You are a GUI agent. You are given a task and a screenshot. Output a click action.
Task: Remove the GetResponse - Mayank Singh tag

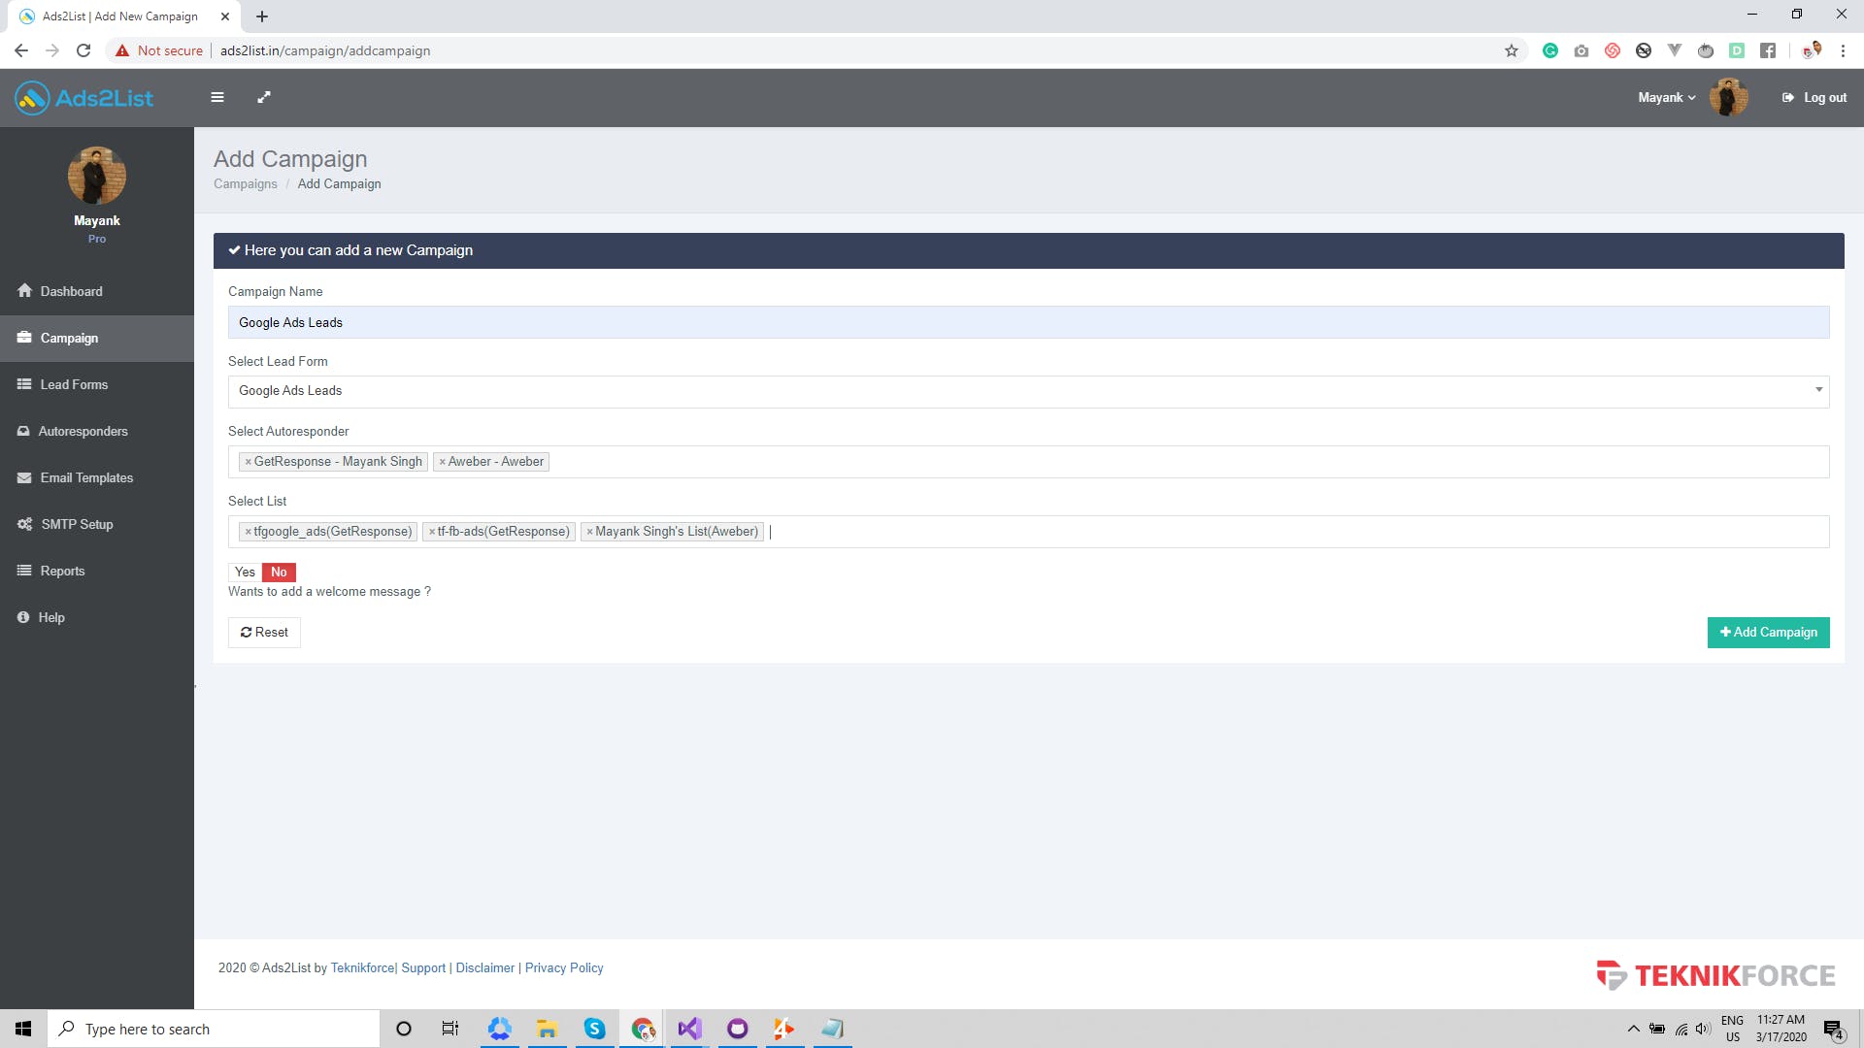[x=249, y=462]
